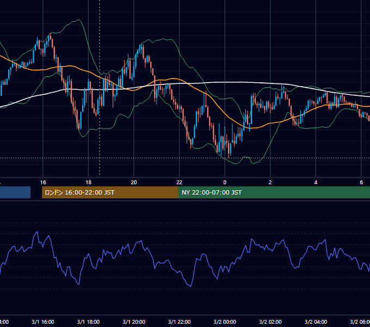Click the '0' hour label on price chart axis

225,183
